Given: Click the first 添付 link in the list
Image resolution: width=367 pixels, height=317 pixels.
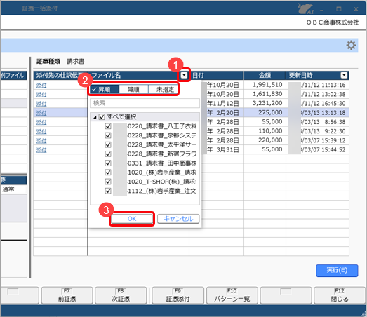Looking at the screenshot, I should tap(41, 86).
